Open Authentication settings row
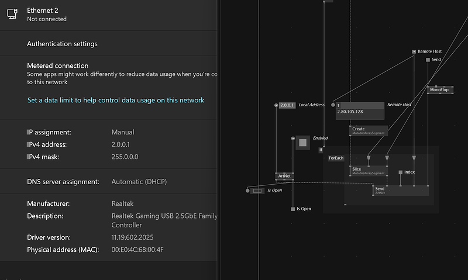468x280 pixels. [108, 44]
